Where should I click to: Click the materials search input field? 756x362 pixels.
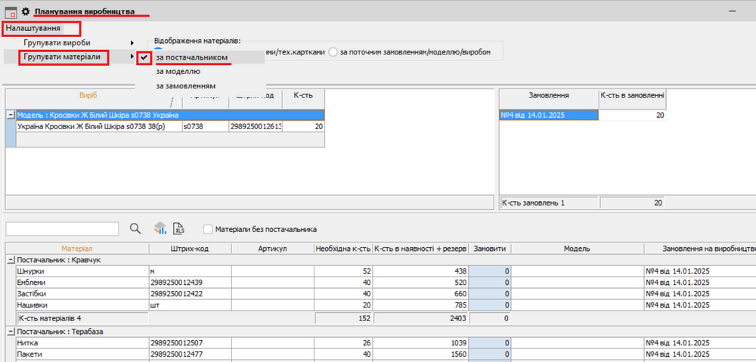62,229
